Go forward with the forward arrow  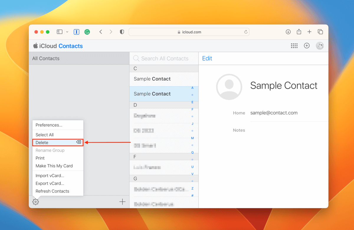point(111,32)
